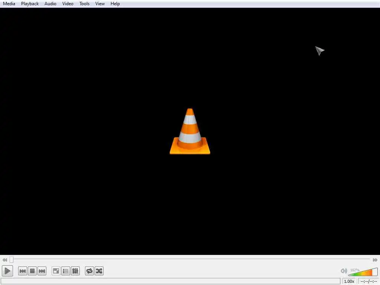Toggle random shuffle playback
380x285 pixels.
tap(99, 271)
